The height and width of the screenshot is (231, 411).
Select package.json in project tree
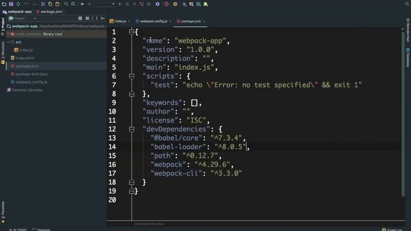click(x=24, y=66)
